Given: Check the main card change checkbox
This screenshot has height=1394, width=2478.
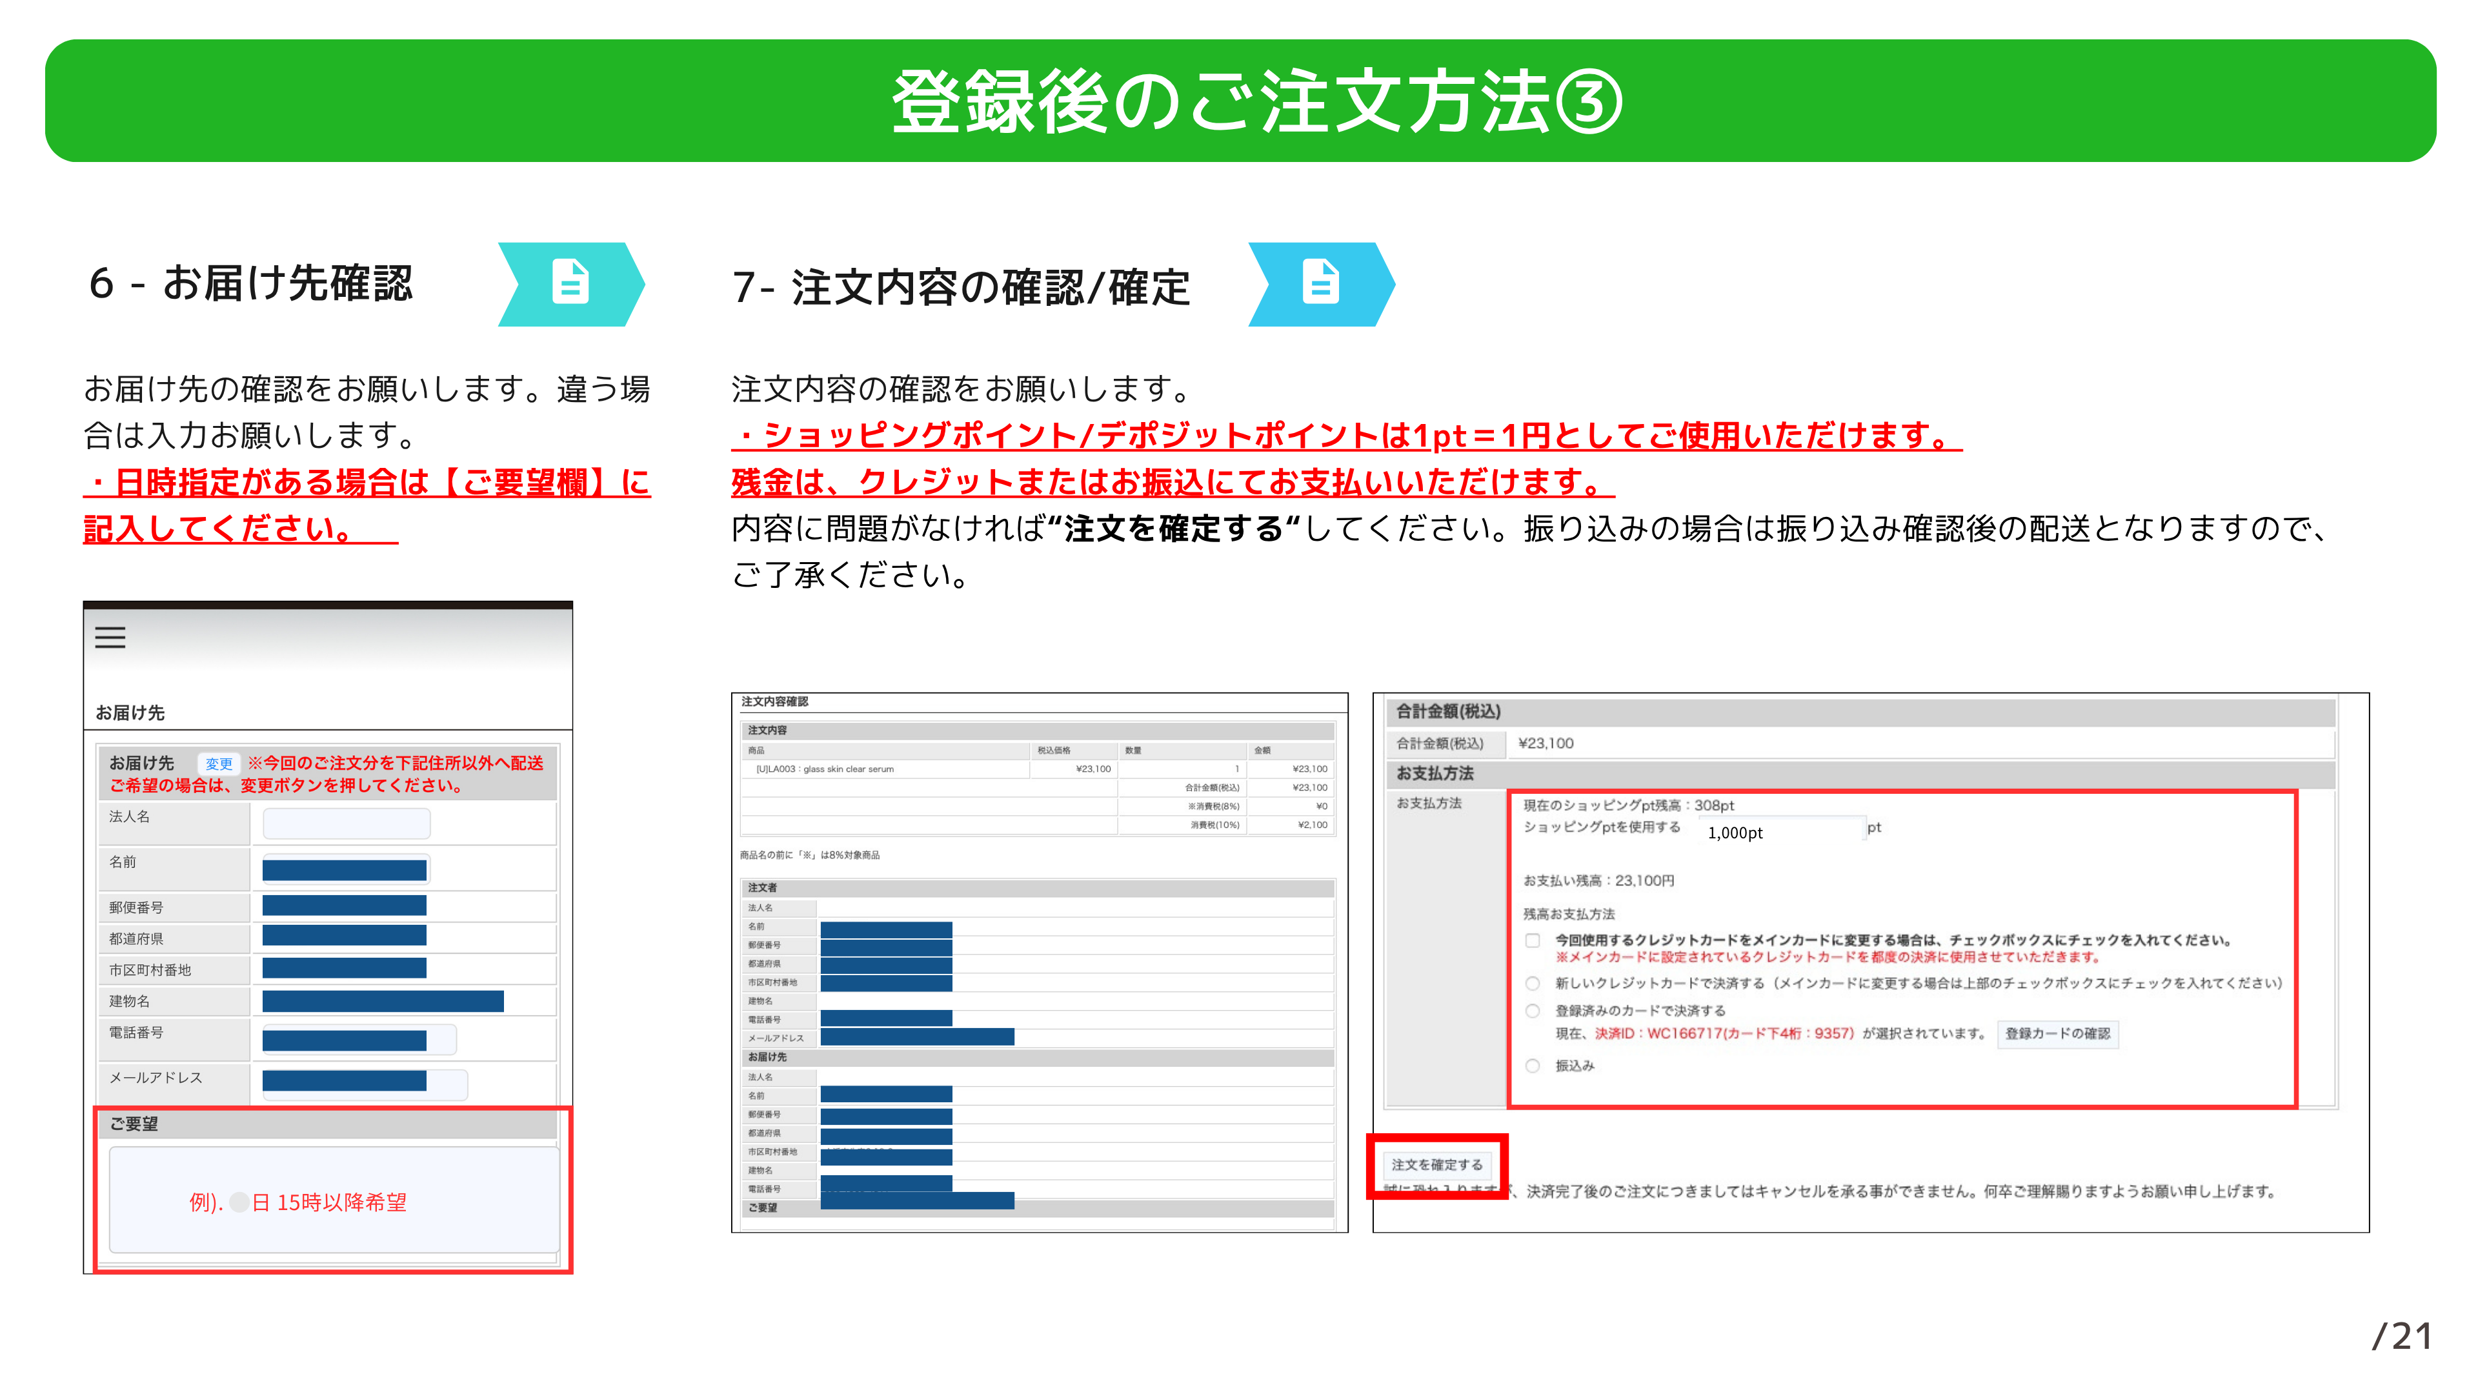Looking at the screenshot, I should [1533, 940].
